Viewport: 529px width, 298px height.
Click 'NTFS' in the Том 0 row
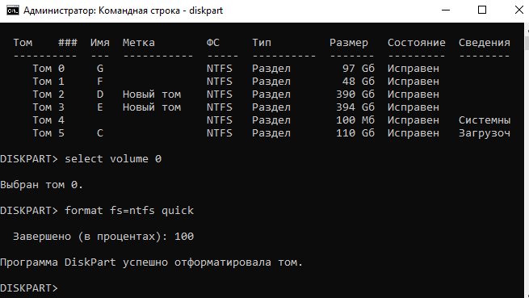coord(220,69)
